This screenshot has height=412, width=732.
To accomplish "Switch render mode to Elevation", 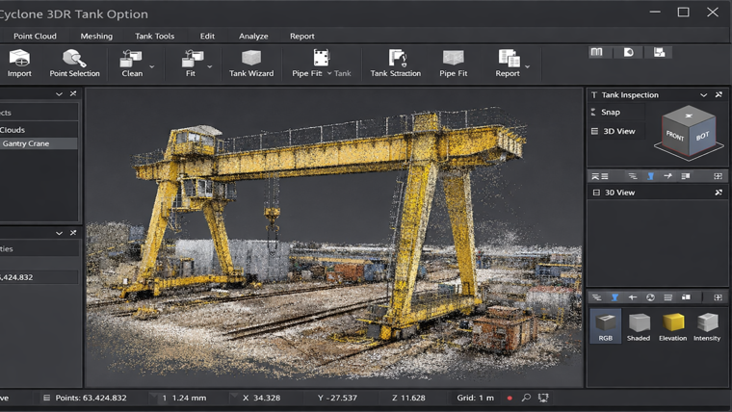I will click(672, 326).
